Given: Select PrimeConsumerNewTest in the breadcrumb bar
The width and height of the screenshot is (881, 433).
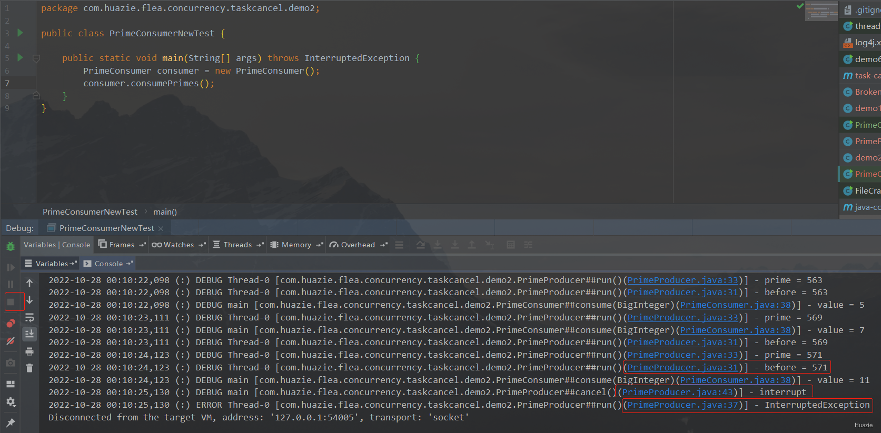Looking at the screenshot, I should coord(90,212).
